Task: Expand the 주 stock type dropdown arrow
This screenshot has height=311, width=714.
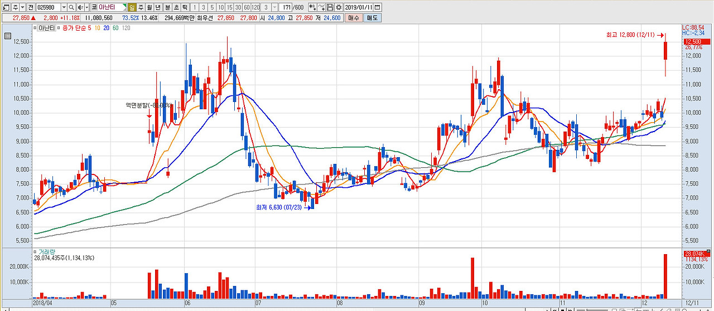Action: [x=22, y=7]
